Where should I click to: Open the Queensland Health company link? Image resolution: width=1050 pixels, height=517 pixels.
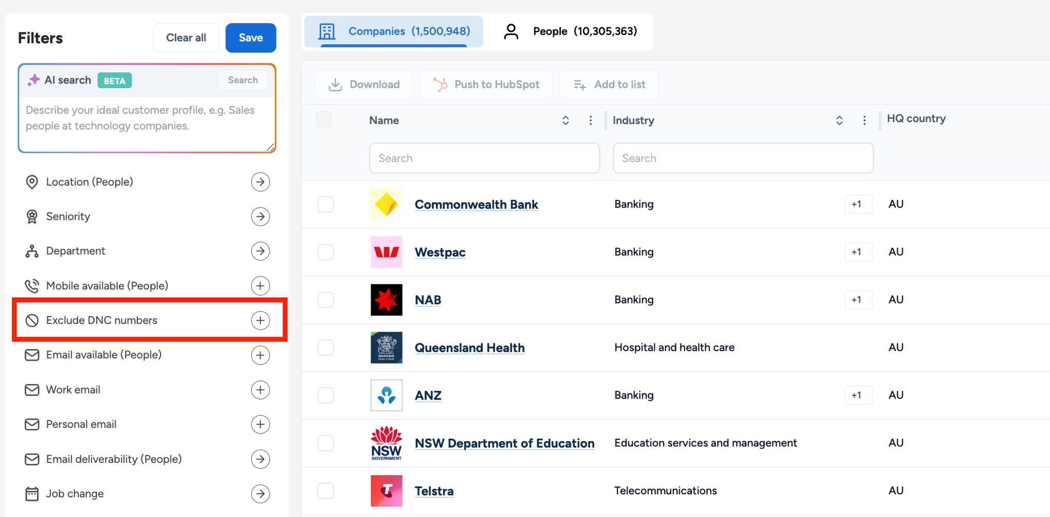click(x=469, y=348)
